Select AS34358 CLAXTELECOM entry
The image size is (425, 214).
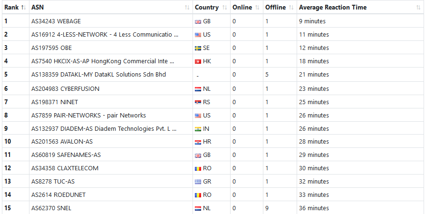click(x=65, y=168)
